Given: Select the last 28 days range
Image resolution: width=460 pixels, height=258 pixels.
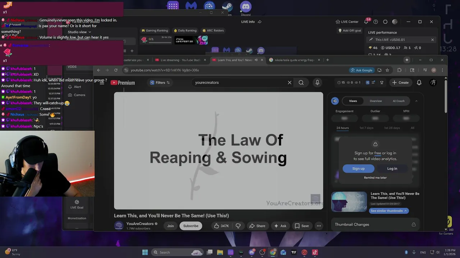Looking at the screenshot, I should (x=392, y=128).
